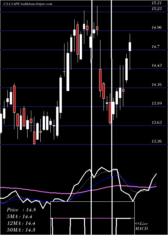Click the 15.23 price axis label
The width and height of the screenshot is (168, 235).
pos(157,9)
